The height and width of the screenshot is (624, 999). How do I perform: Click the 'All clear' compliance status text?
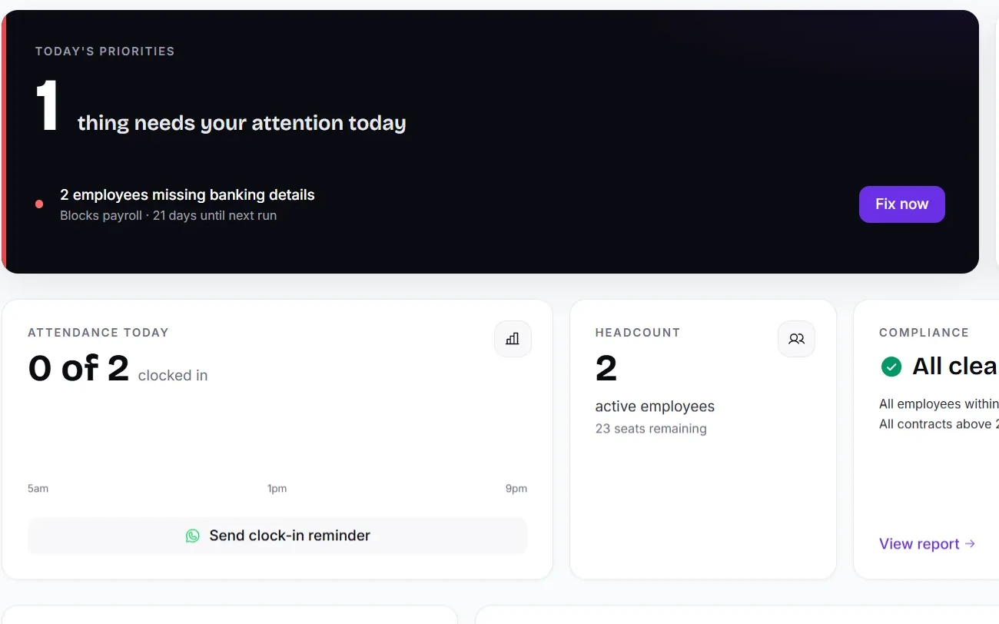click(955, 367)
